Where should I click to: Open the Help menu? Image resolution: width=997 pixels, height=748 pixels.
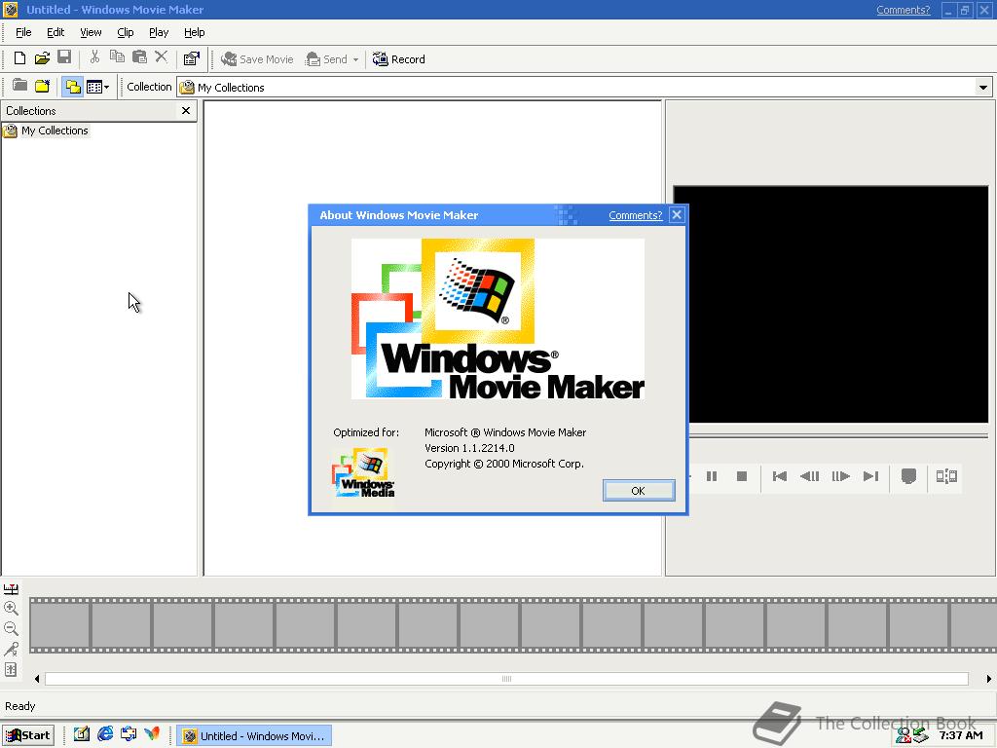194,32
